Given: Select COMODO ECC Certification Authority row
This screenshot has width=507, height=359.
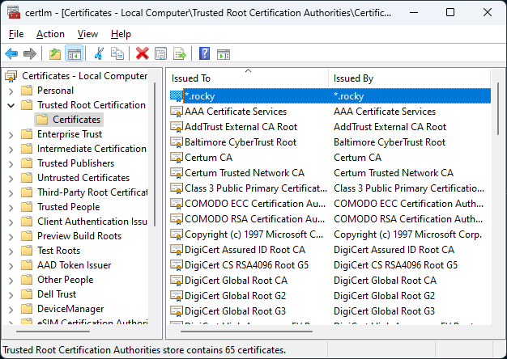Looking at the screenshot, I should coord(330,204).
